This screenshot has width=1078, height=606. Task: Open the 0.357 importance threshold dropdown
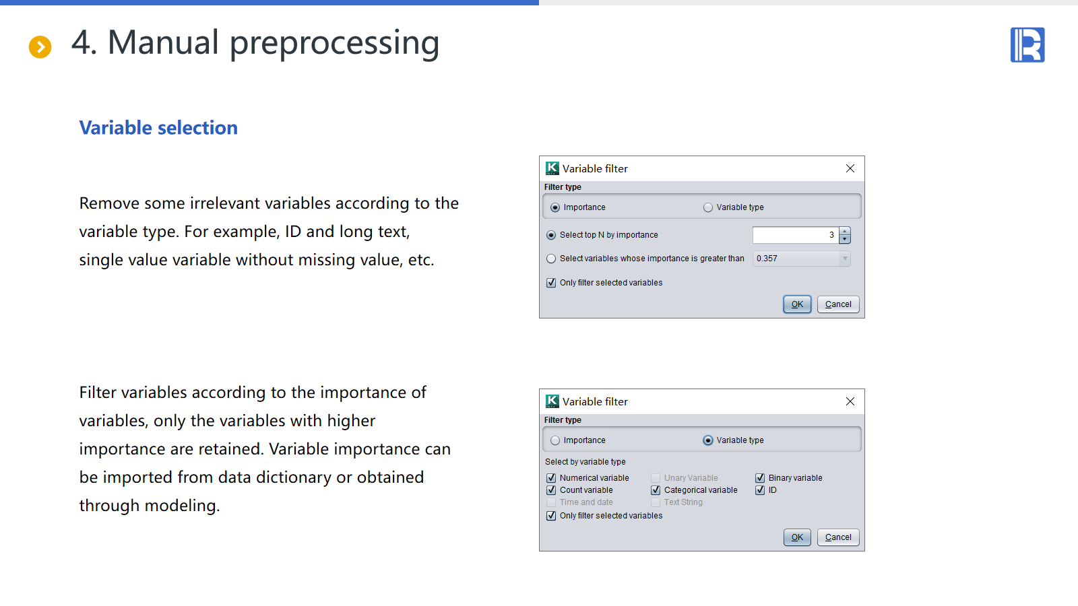pos(845,259)
